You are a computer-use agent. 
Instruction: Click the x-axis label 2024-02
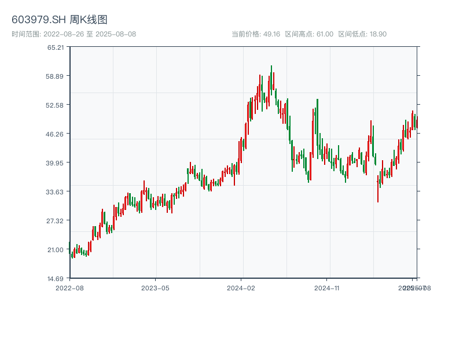[241, 288]
